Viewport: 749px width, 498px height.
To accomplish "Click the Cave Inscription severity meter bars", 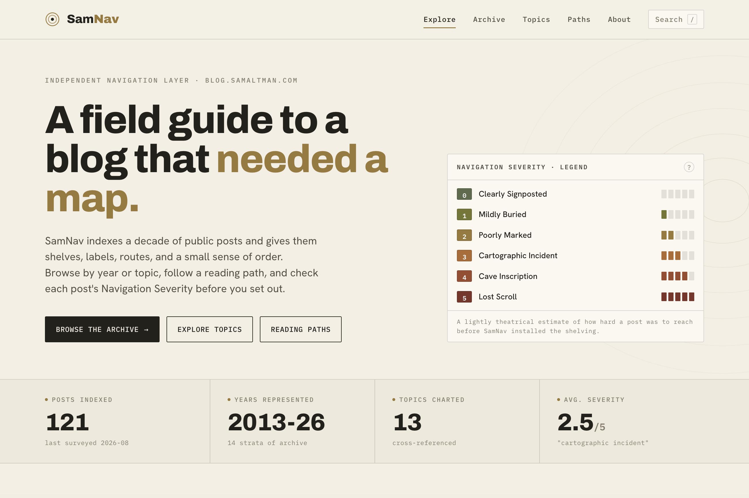I will [678, 276].
